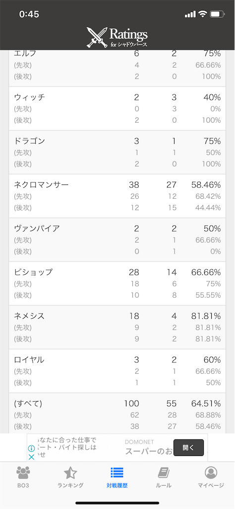Switch to the ランキング tab label
The width and height of the screenshot is (235, 509).
[70, 486]
